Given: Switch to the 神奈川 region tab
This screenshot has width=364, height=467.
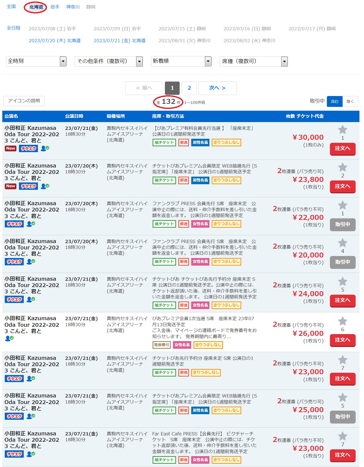Looking at the screenshot, I should [x=73, y=7].
